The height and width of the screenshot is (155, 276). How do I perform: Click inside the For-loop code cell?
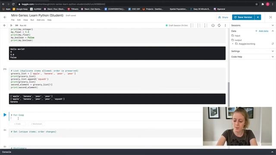106,117
